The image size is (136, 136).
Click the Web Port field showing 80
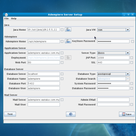44,63
